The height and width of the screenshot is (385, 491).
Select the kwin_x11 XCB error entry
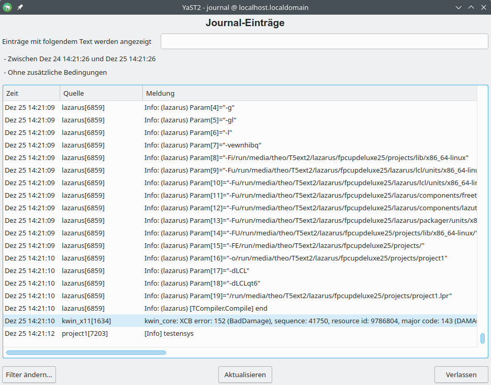(x=240, y=321)
